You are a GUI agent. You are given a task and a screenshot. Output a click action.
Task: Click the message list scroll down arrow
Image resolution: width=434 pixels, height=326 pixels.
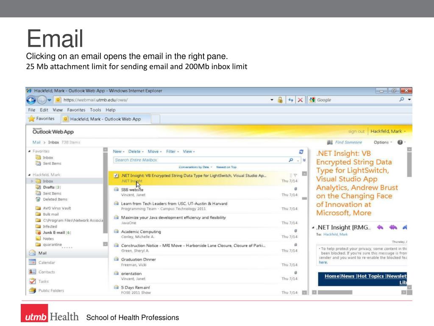[304, 292]
